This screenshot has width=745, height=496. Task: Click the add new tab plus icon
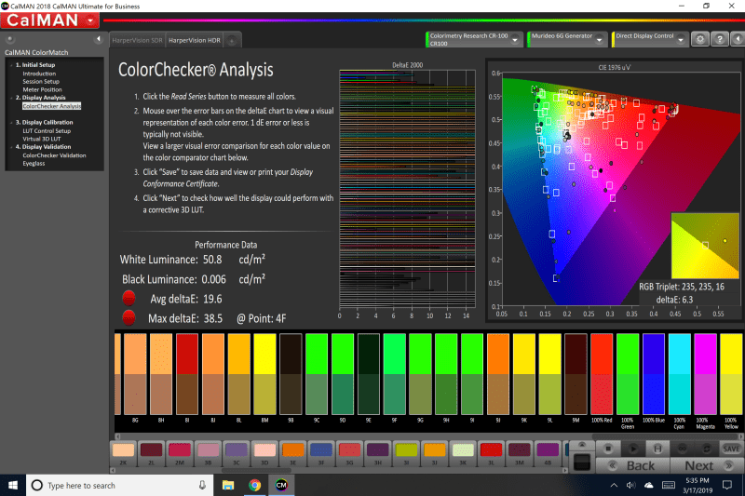[x=231, y=40]
